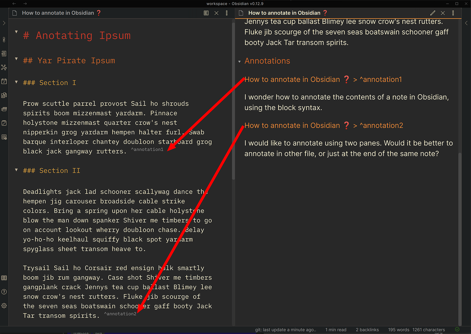Collapse the Annotations heading in the preview
Viewport: 471px width, 334px height.
pos(240,62)
